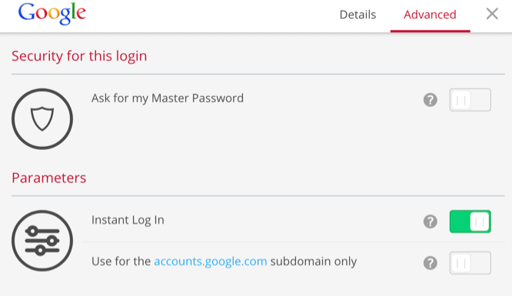Viewport: 512px width, 296px height.
Task: Enable the subdomain only toggle
Action: [470, 263]
